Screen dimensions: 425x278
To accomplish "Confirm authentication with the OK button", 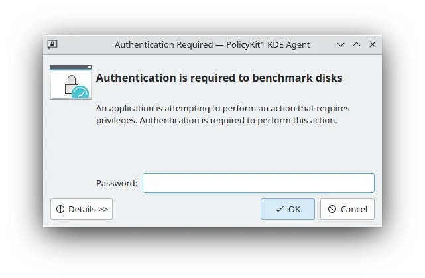I will 288,209.
